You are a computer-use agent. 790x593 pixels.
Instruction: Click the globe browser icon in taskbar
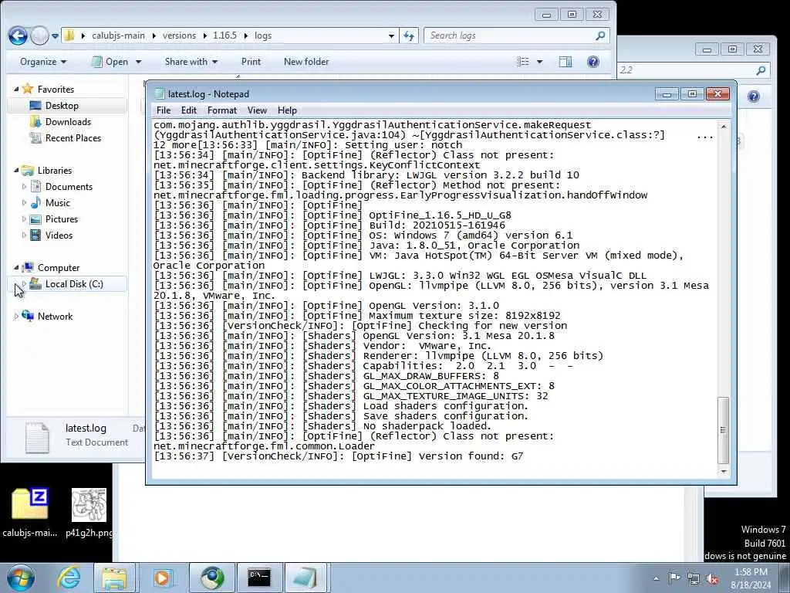[212, 578]
